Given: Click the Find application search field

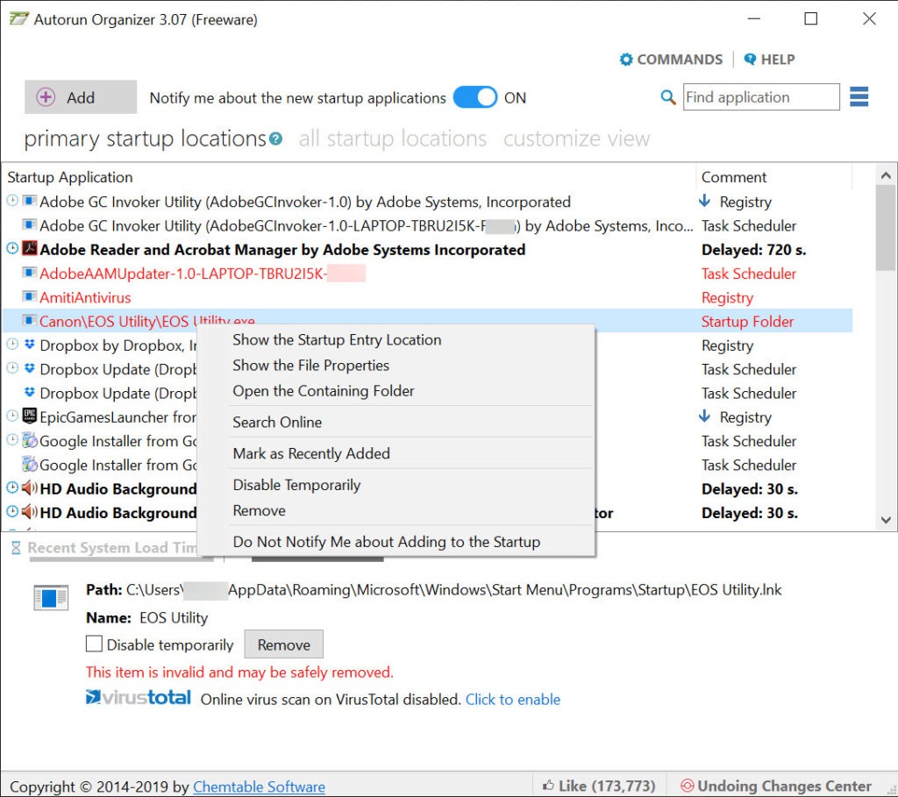Looking at the screenshot, I should click(761, 97).
